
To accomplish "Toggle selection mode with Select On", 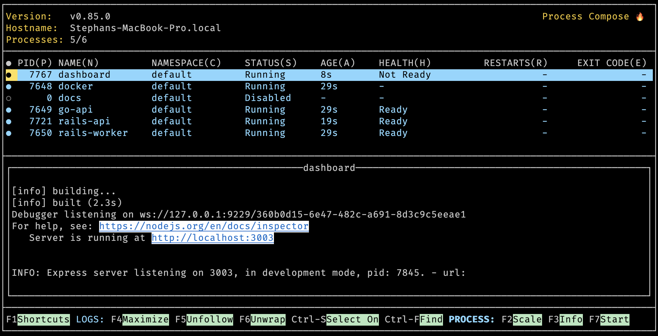I will pyautogui.click(x=352, y=319).
